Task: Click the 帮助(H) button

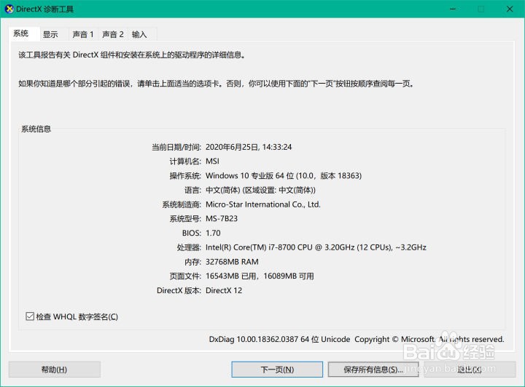Action: (x=54, y=370)
